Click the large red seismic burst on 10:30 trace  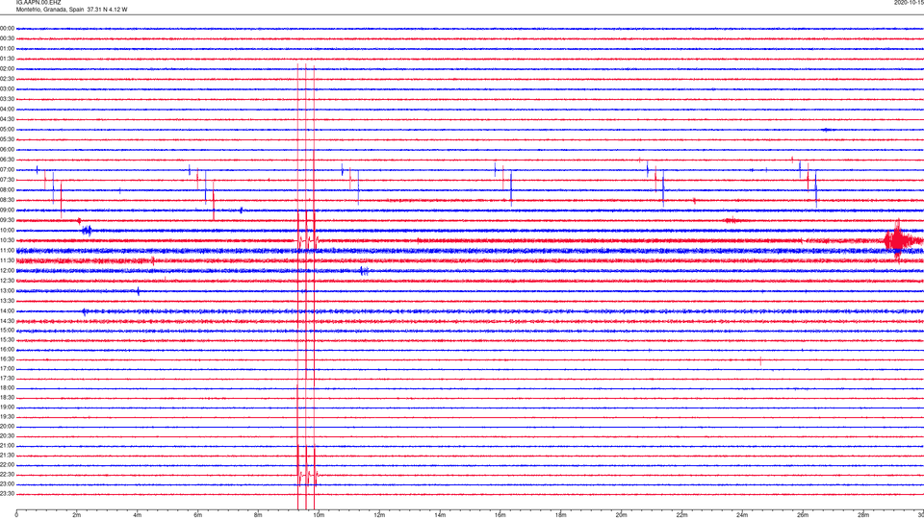click(897, 240)
